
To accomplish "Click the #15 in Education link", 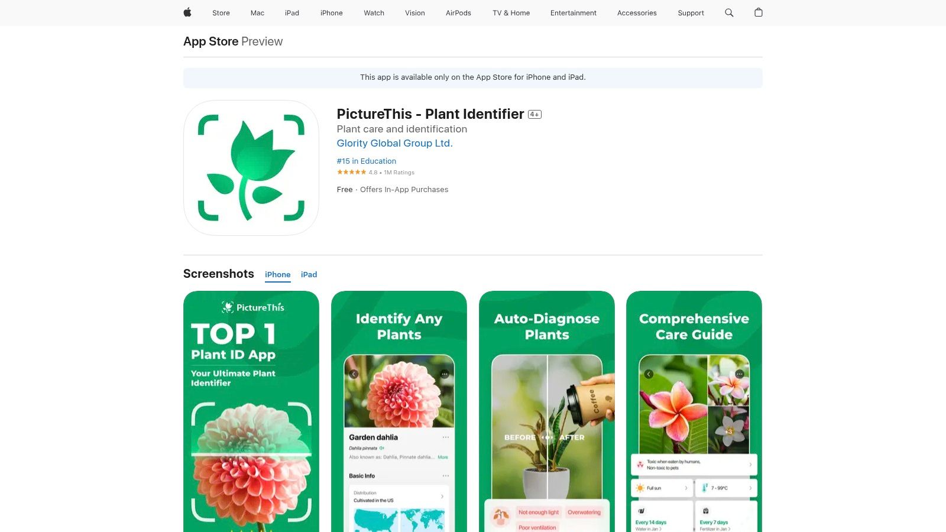I will (367, 161).
